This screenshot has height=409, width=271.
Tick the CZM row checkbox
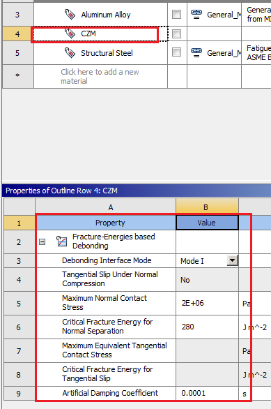[x=176, y=34]
